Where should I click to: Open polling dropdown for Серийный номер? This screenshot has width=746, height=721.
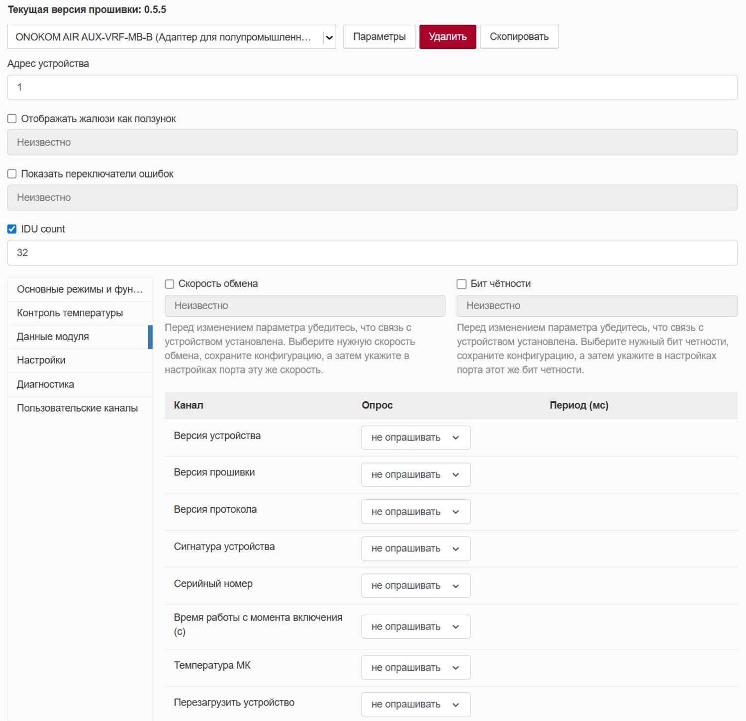[415, 586]
